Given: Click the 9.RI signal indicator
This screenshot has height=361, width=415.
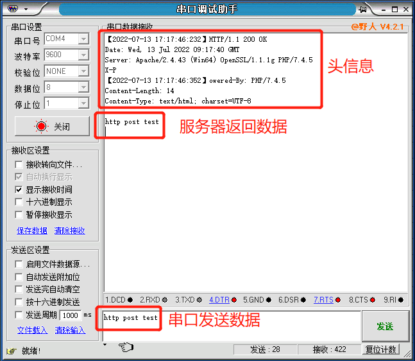Looking at the screenshot, I should (x=393, y=300).
